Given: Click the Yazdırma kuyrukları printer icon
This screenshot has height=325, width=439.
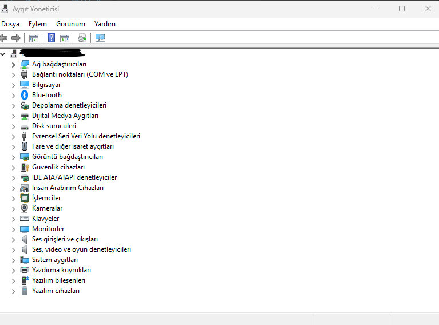Looking at the screenshot, I should point(25,270).
